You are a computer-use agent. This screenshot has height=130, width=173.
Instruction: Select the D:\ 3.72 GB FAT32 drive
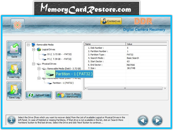[60, 54]
